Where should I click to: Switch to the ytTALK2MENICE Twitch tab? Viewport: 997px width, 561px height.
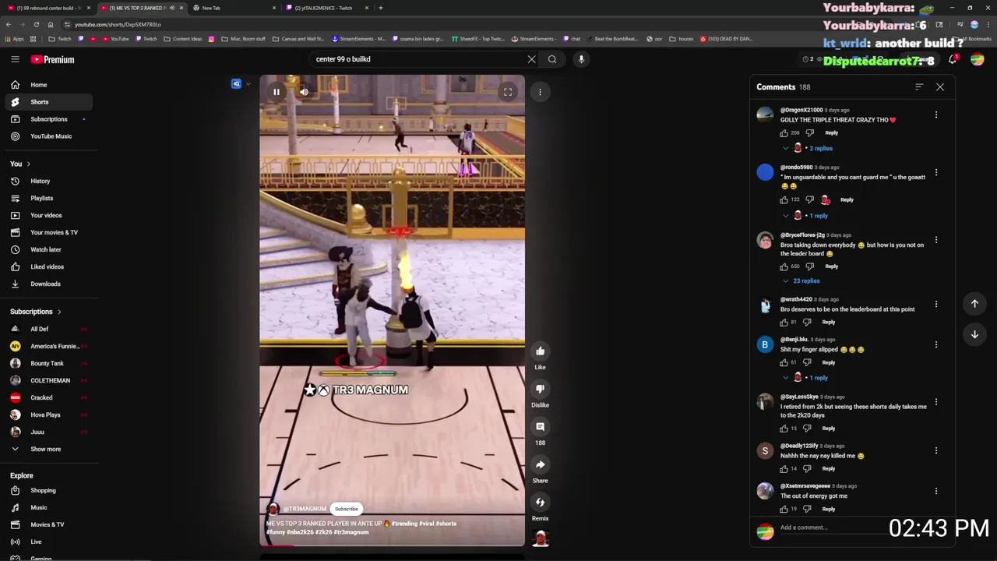point(323,8)
